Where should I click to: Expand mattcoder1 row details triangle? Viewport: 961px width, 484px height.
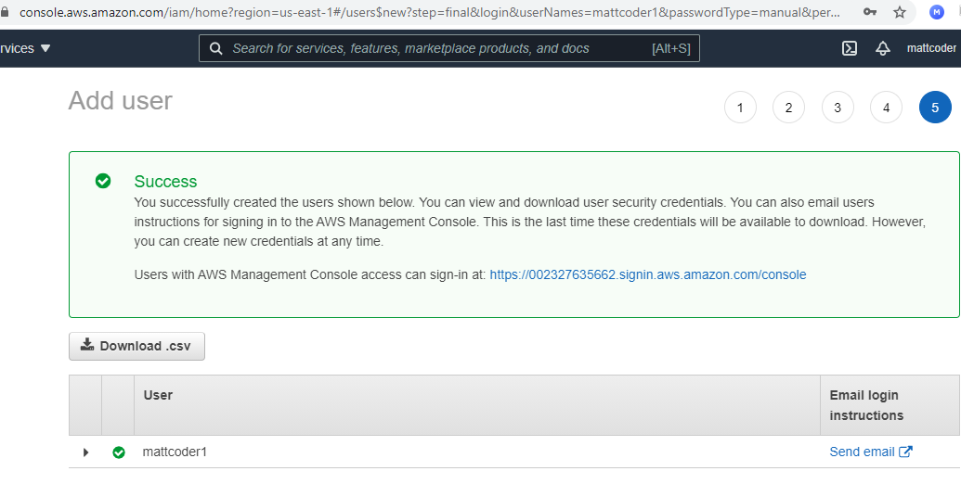click(x=85, y=452)
